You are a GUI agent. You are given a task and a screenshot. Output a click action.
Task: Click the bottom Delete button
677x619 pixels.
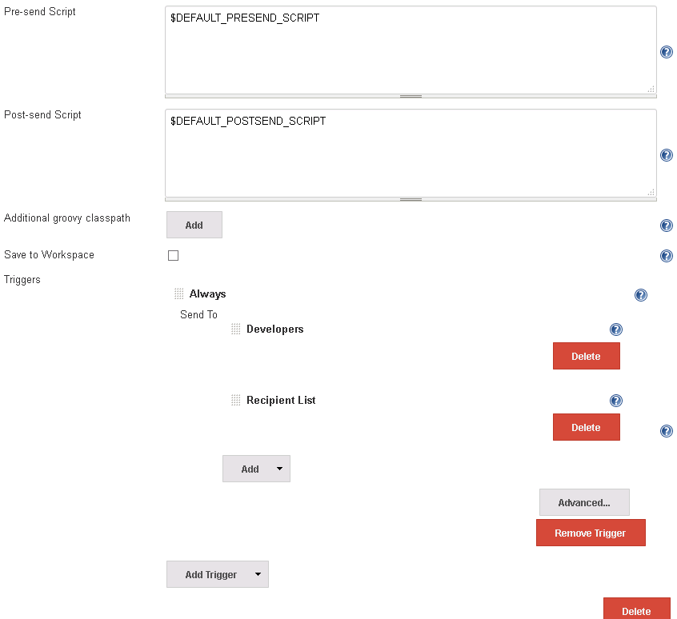pyautogui.click(x=636, y=609)
